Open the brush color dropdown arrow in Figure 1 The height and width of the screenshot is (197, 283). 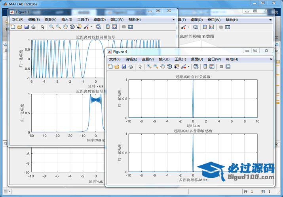(x=91, y=27)
